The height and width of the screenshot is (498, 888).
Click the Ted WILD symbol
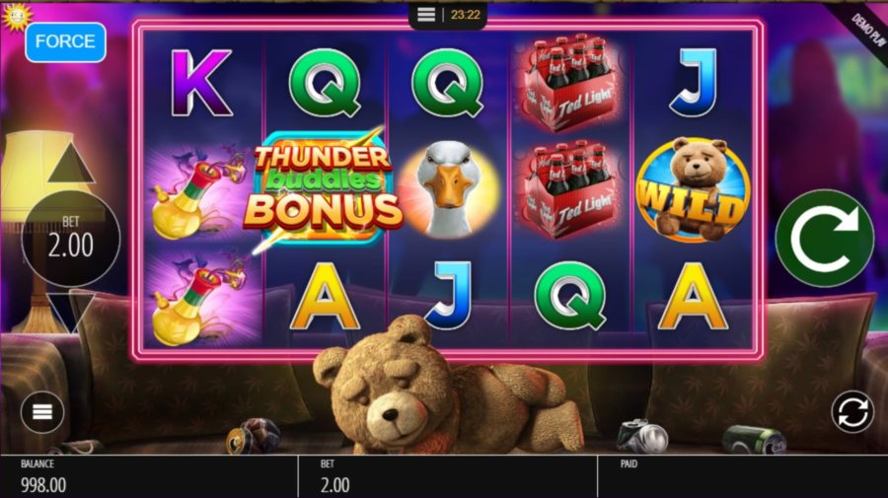[x=693, y=188]
